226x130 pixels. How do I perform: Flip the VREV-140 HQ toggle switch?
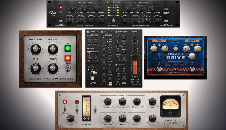77,110
